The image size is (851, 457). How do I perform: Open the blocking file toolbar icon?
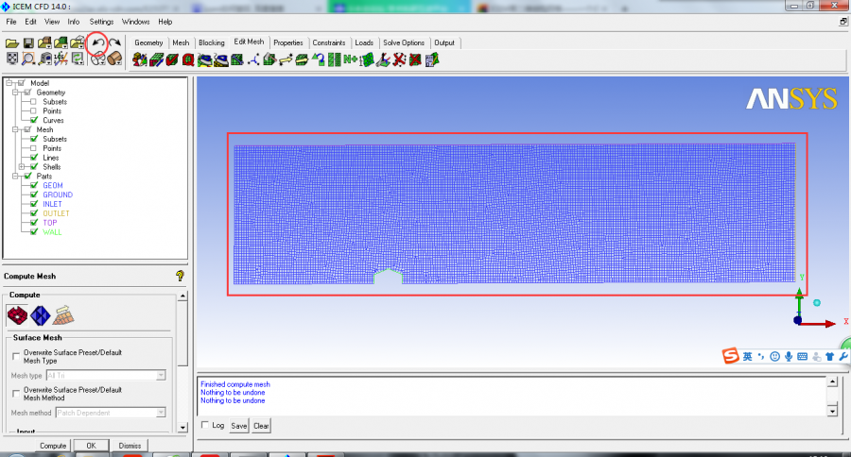click(x=78, y=42)
